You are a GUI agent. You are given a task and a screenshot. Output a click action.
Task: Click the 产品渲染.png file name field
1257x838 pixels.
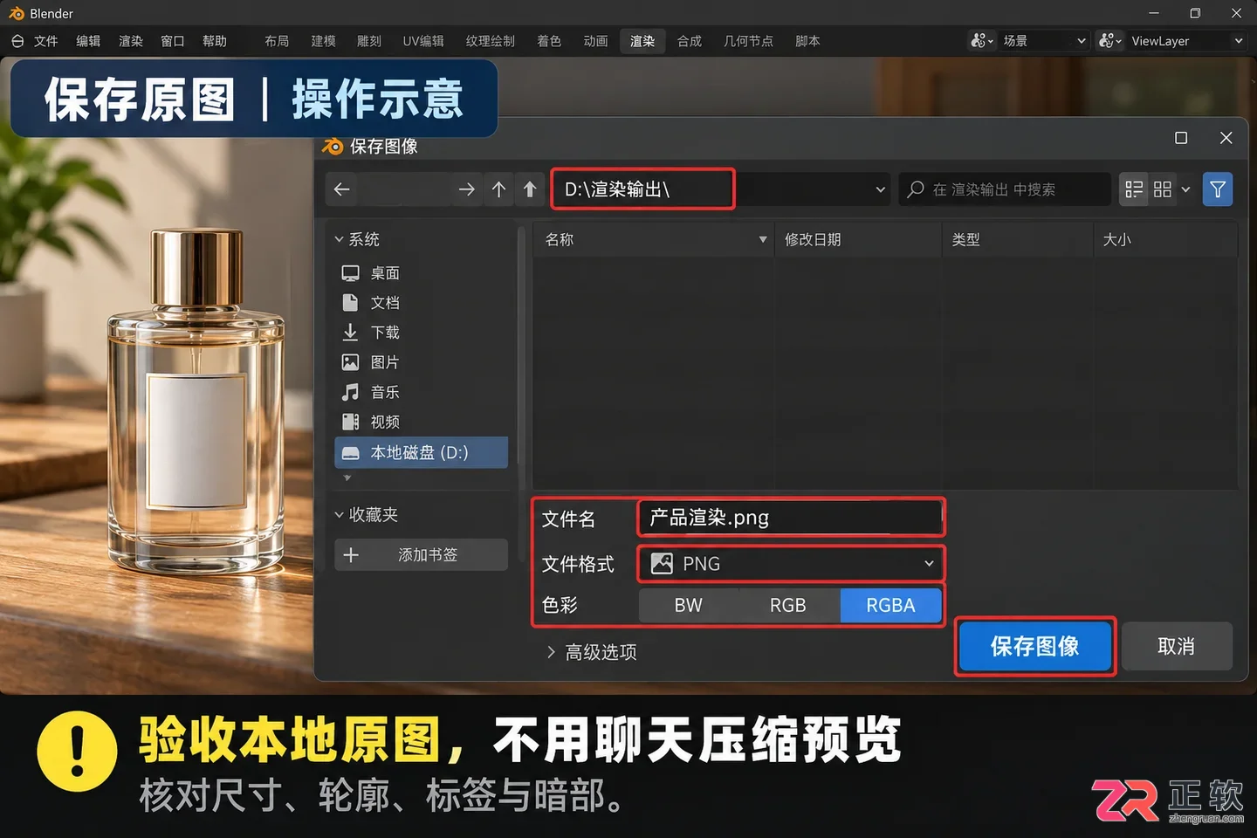[x=790, y=518]
